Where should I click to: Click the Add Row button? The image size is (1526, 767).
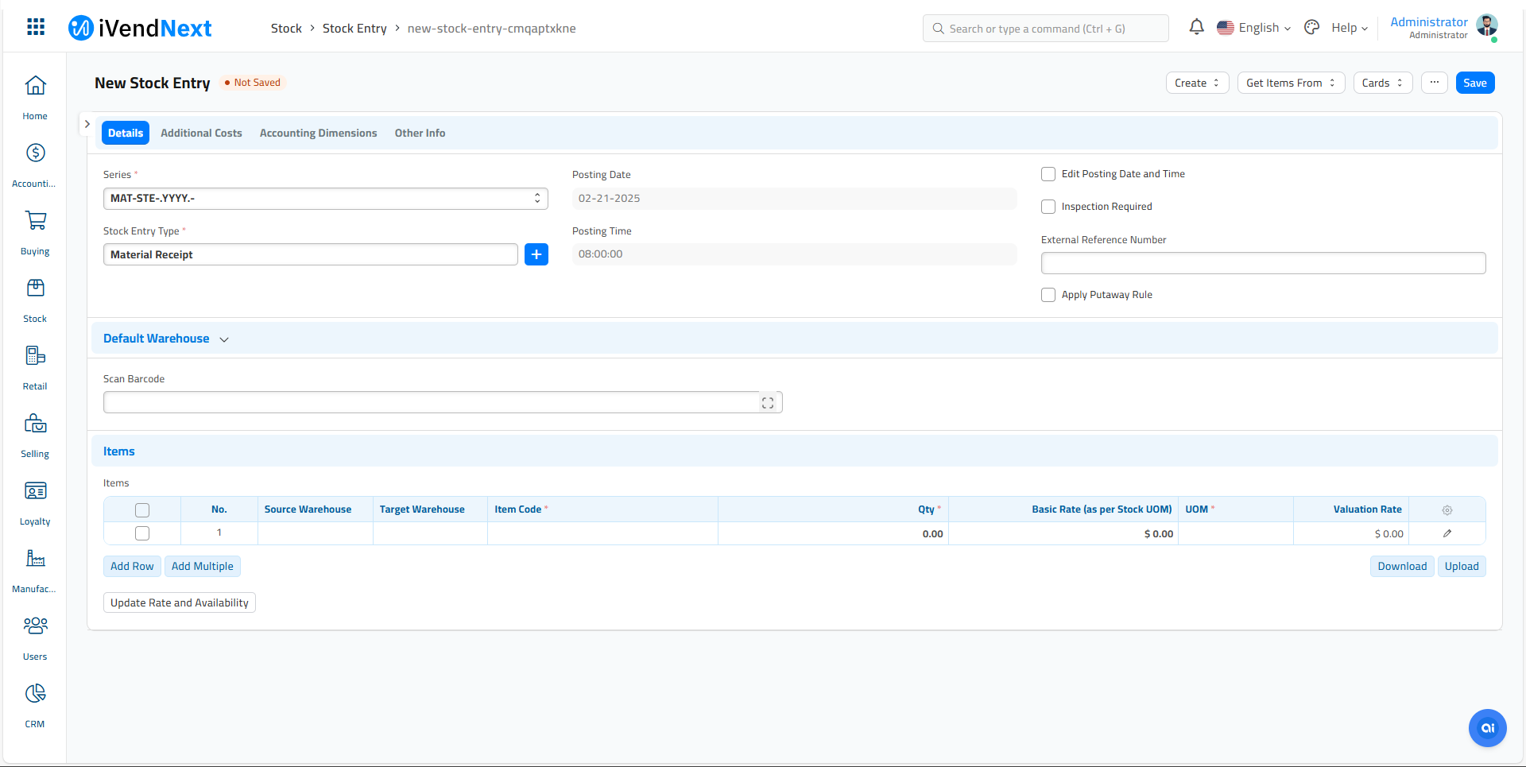tap(132, 567)
